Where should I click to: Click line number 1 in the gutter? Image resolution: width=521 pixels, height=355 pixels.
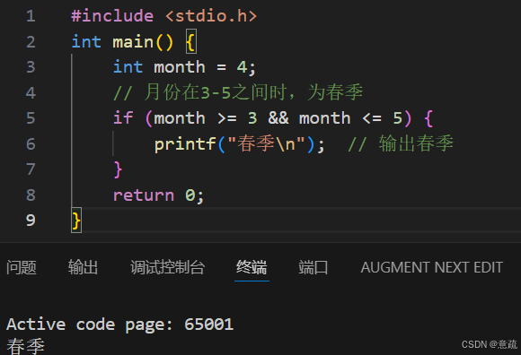coord(31,16)
